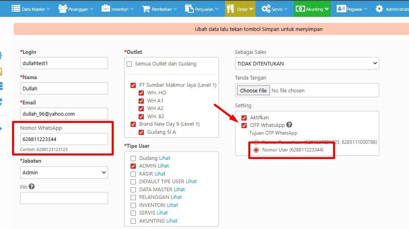Screen dimensions: 409x229
Task: Select the Nomor User radio option
Action: tap(256, 150)
